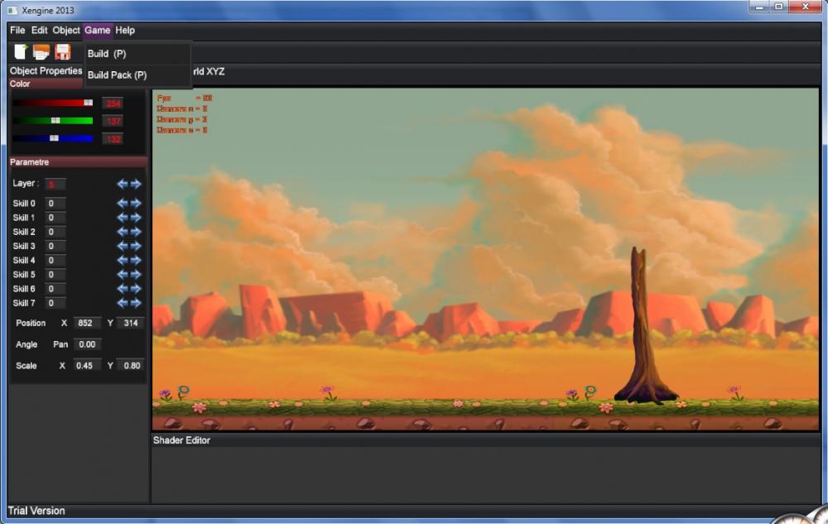Click the left arrow for Skill 2
The image size is (828, 524).
click(123, 232)
